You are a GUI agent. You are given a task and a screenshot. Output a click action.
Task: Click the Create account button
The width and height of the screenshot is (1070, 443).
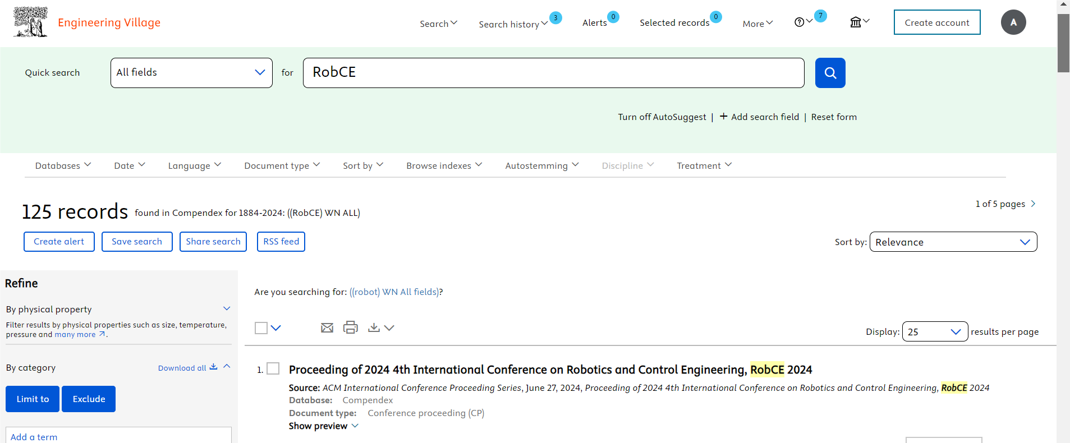(937, 22)
